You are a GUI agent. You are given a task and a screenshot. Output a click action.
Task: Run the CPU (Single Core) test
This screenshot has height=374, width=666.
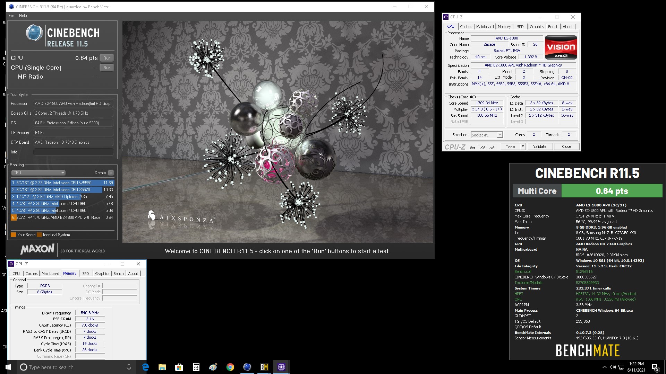(x=107, y=68)
